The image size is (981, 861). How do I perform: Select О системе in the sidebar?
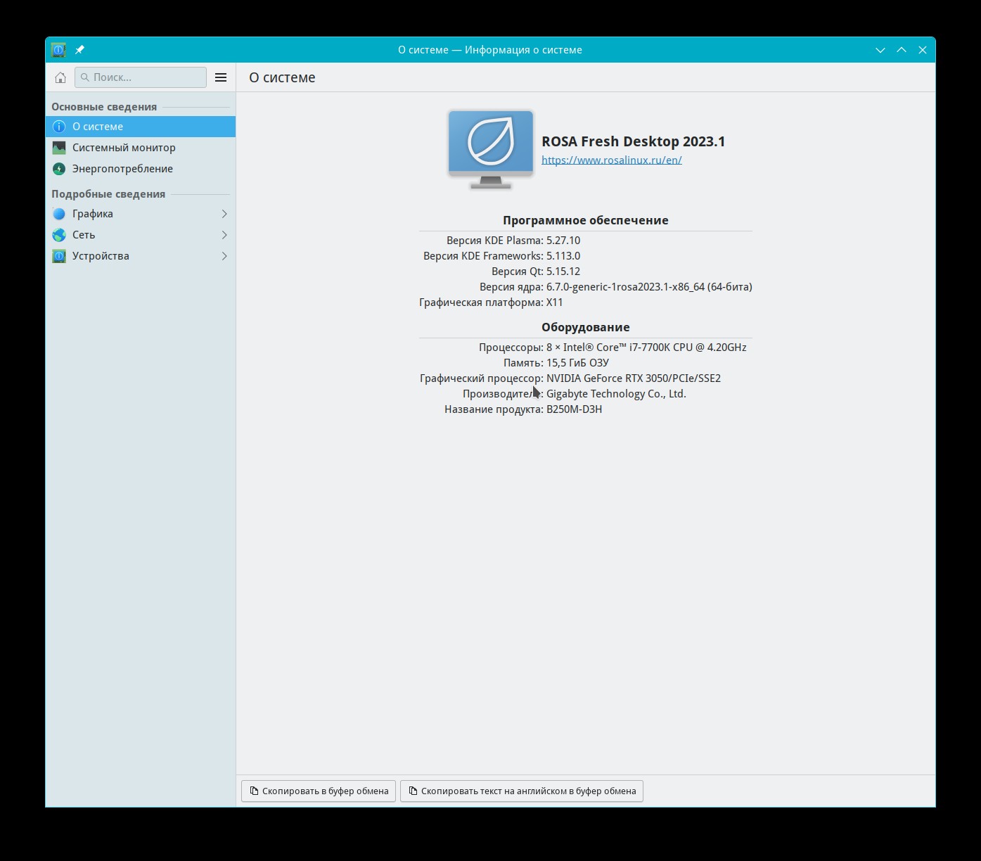click(141, 127)
